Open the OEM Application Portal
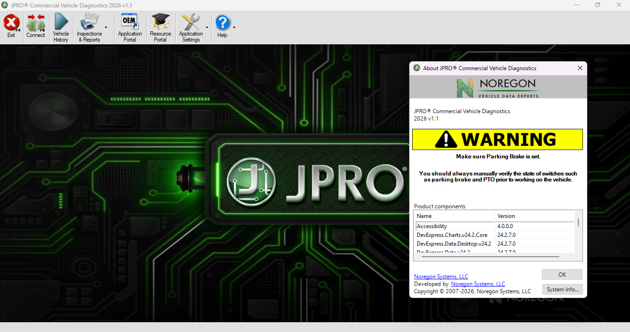630x332 pixels. click(130, 27)
